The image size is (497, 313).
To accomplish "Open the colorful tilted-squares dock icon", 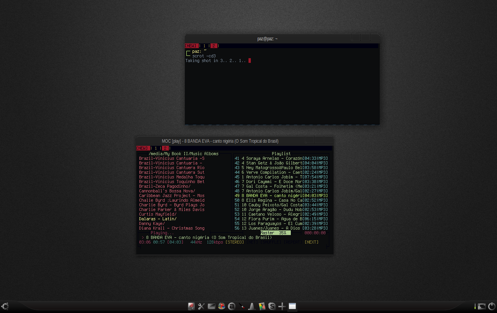I will [x=262, y=306].
